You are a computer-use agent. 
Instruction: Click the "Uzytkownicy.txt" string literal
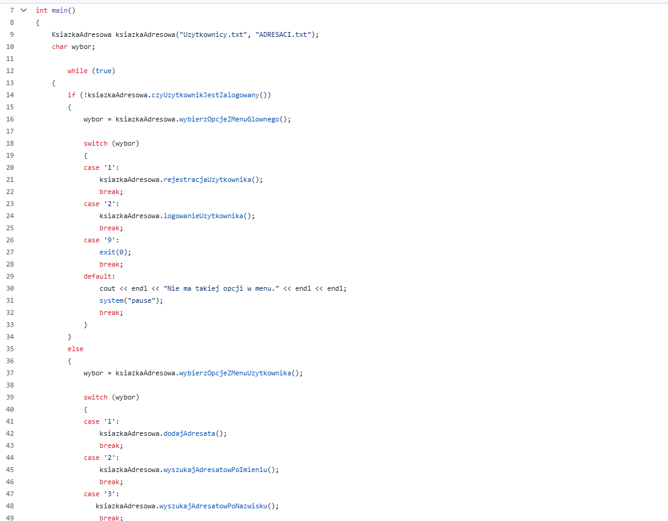213,34
